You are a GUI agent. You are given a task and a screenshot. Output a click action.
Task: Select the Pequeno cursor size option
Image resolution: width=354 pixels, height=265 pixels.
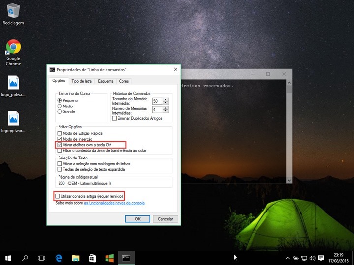68,100
